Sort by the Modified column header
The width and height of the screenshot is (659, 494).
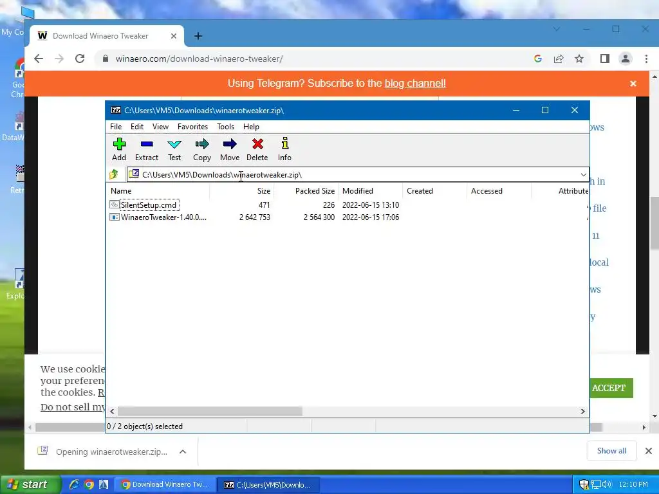coord(370,190)
